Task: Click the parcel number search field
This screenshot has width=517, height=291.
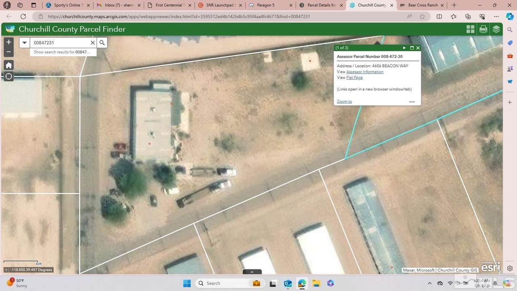Action: (x=60, y=43)
